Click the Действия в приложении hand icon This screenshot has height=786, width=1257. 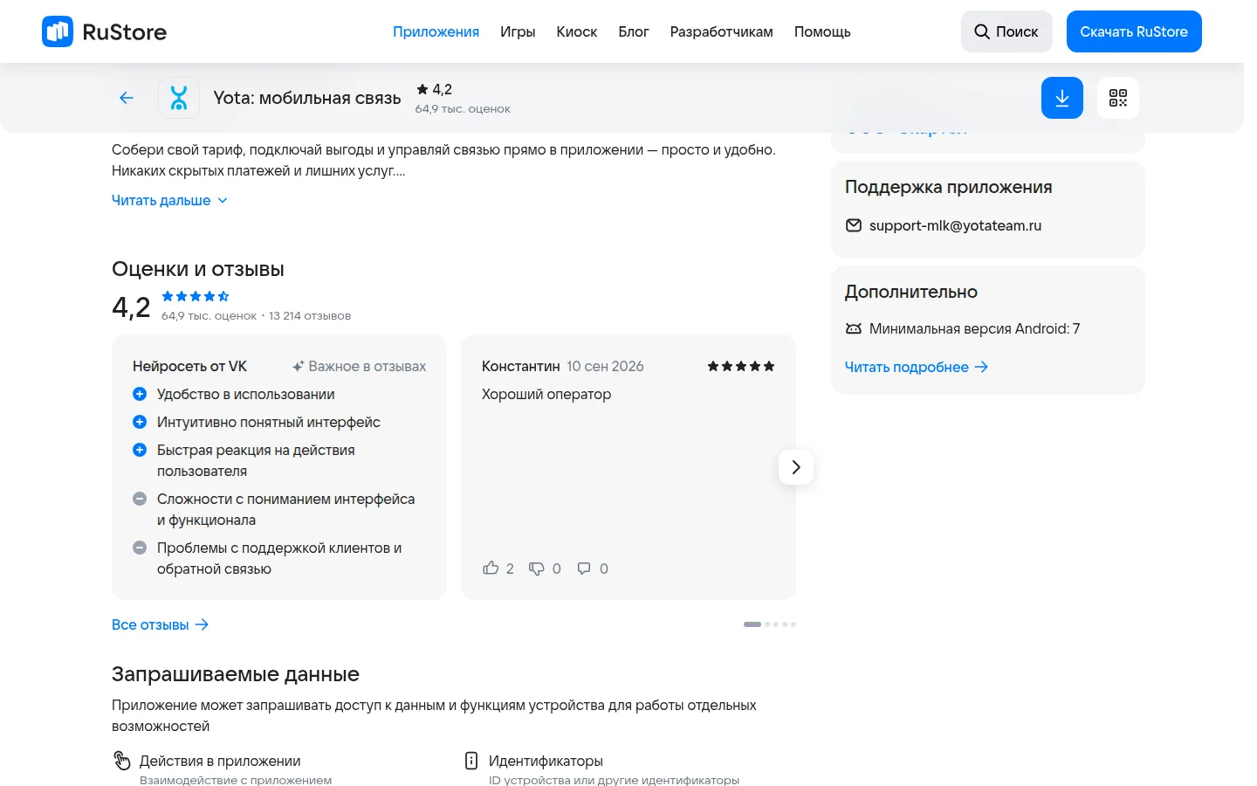pyautogui.click(x=122, y=761)
